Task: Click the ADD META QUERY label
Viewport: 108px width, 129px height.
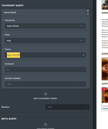Action: tap(45, 128)
